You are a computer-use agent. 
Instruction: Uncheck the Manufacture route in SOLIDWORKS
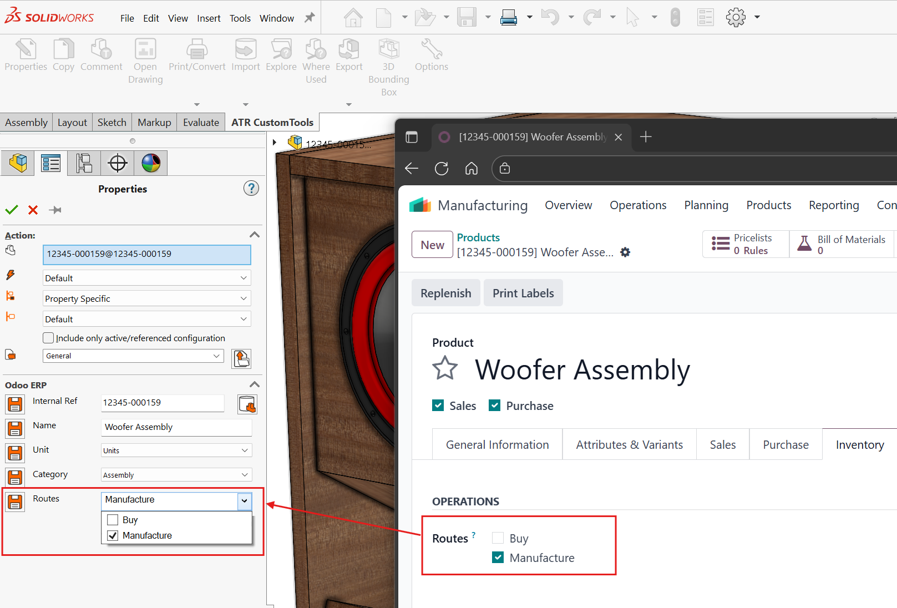pyautogui.click(x=113, y=535)
